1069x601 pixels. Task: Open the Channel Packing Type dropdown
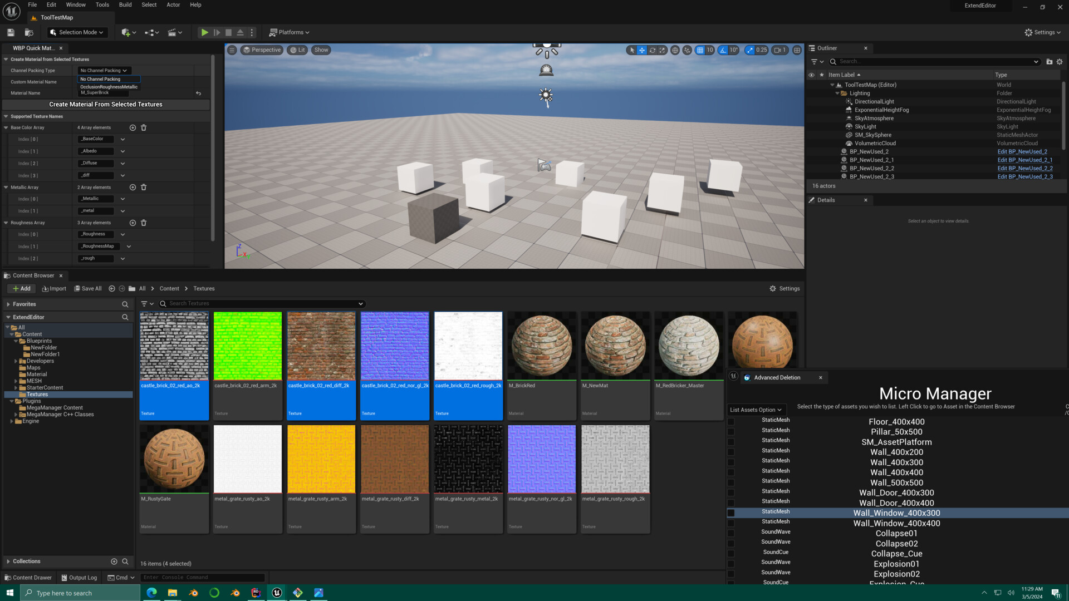tap(104, 70)
